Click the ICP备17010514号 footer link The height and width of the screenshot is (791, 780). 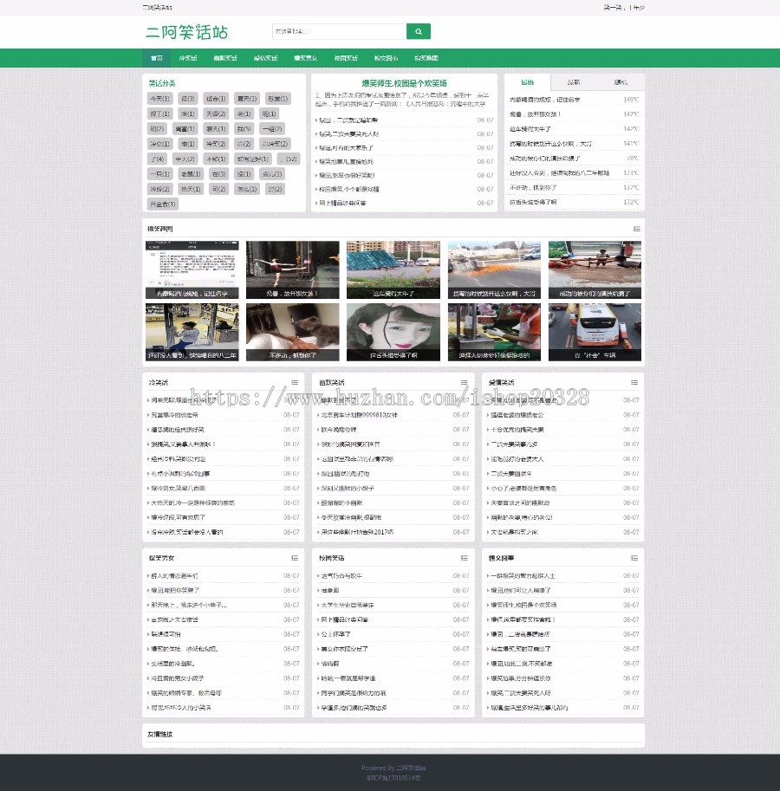coord(393,778)
